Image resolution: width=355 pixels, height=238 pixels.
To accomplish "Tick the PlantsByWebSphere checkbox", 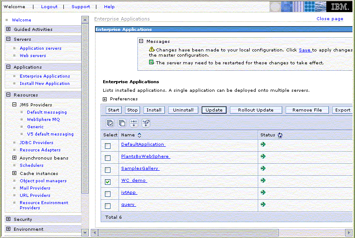I will (x=108, y=158).
